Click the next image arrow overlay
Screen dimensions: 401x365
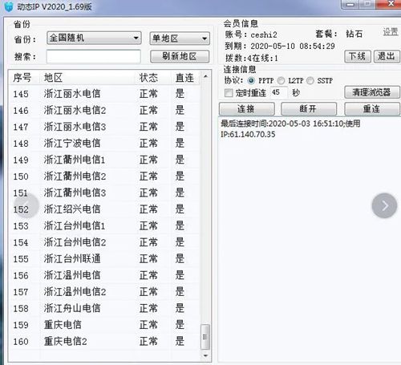(384, 205)
